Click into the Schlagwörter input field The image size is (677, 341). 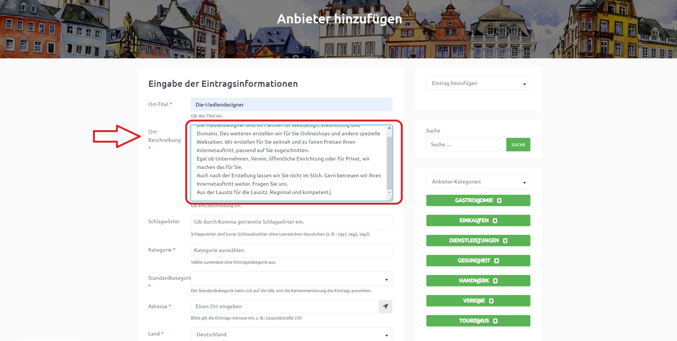[291, 222]
